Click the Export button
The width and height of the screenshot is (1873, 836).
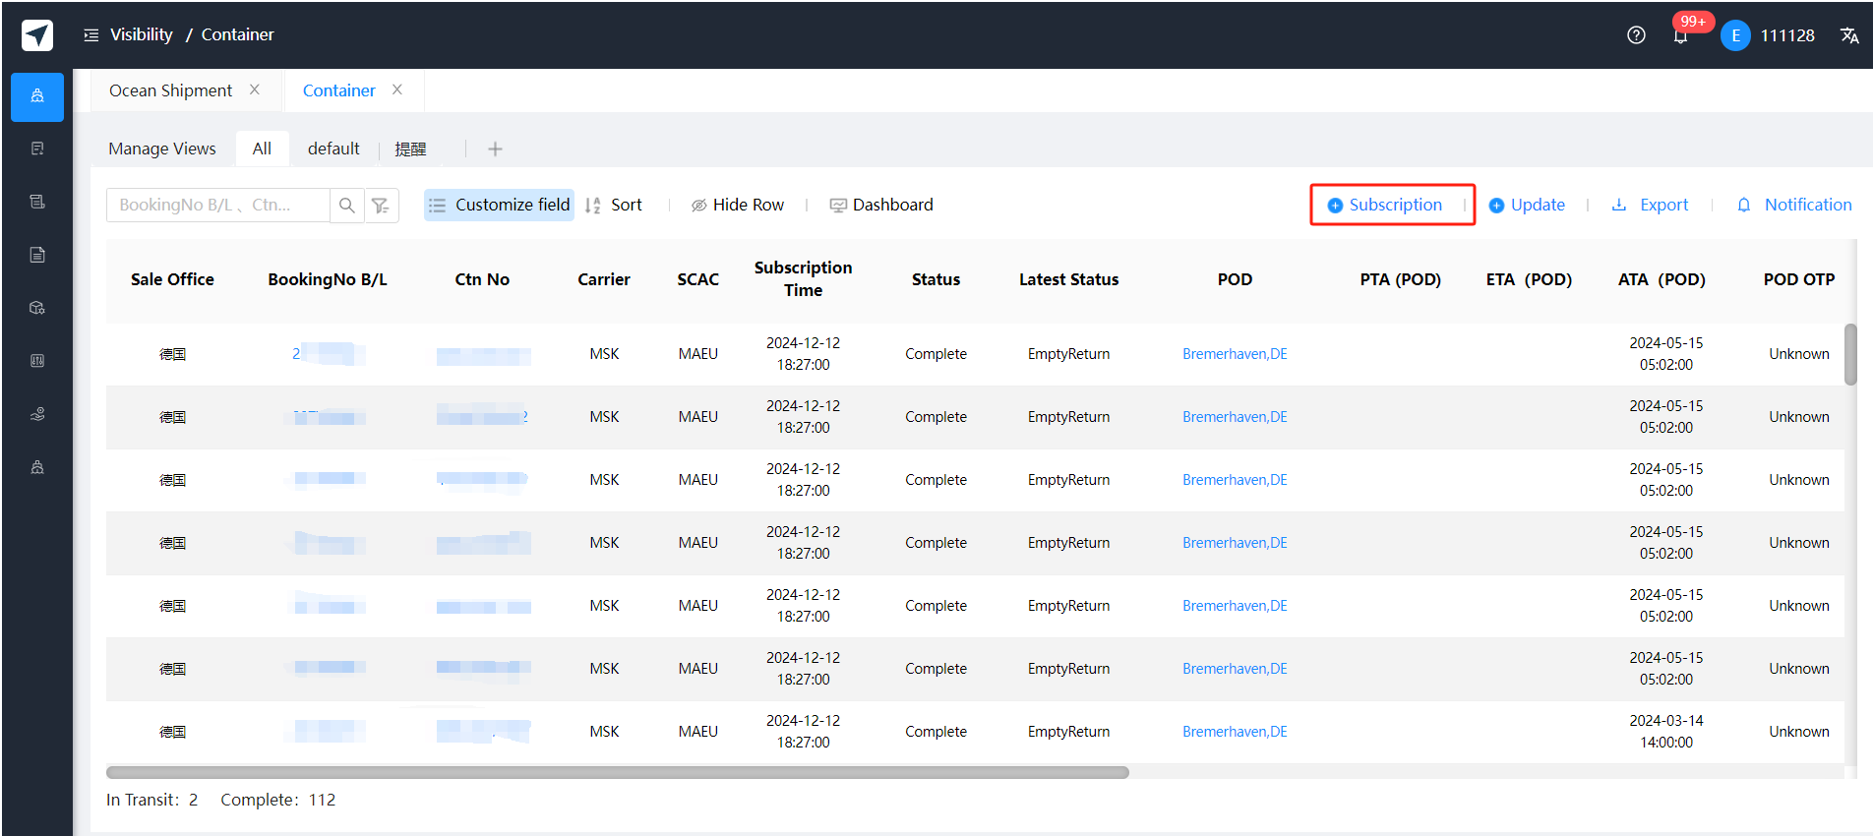(1650, 205)
